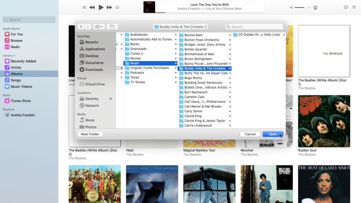This screenshot has width=361, height=203.
Task: Click the Magical Mystery Tour album title
Action: tap(199, 150)
